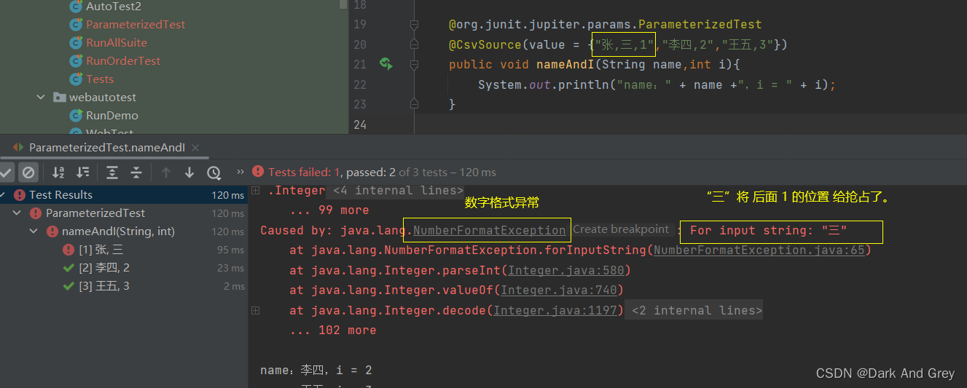Viewport: 967px width, 388px height.
Task: Sort test results alphabetically
Action: point(58,173)
